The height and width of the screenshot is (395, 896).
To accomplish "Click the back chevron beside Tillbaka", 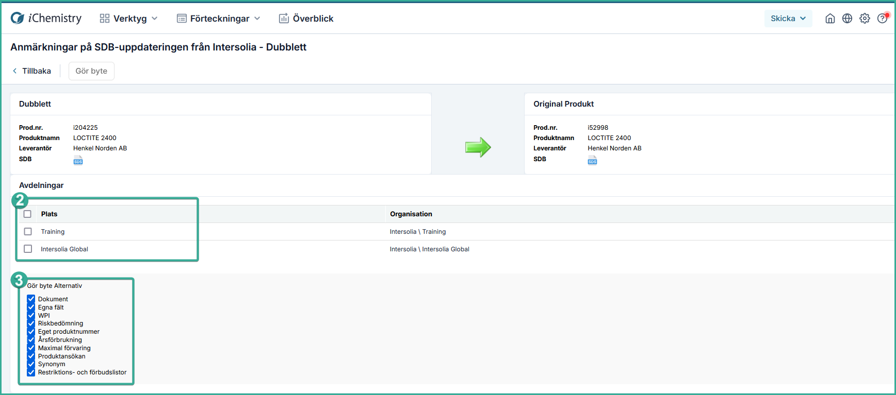I will (15, 71).
